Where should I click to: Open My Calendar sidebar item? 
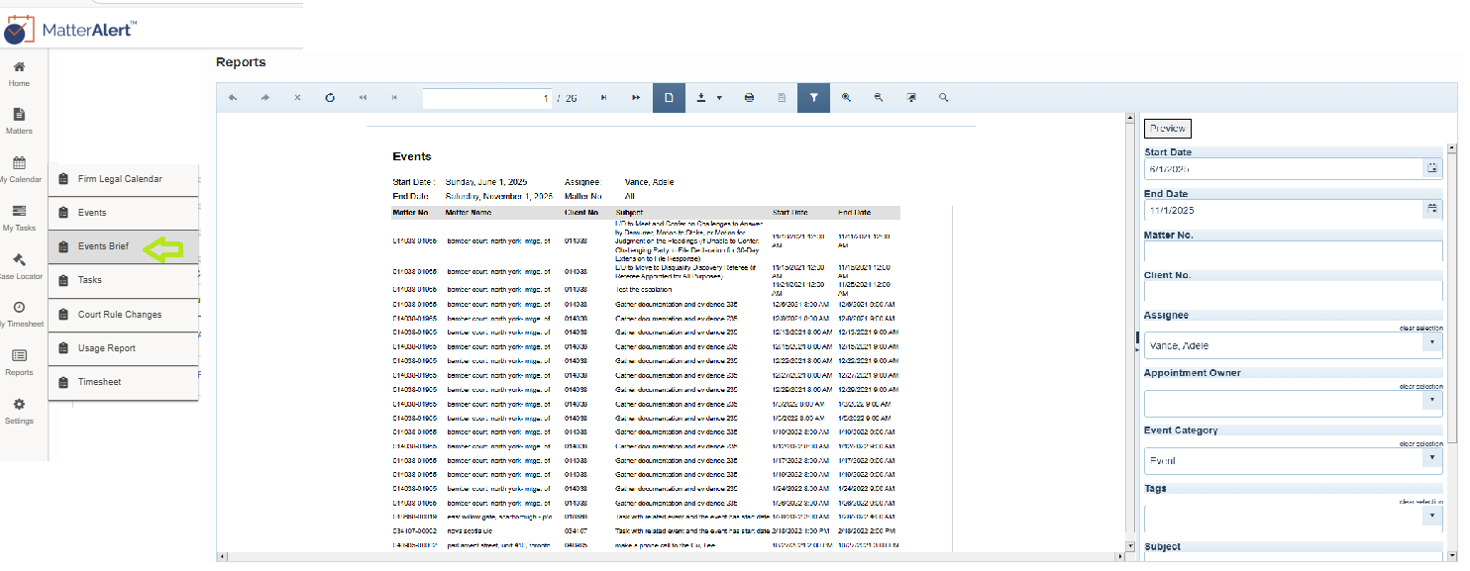(x=19, y=170)
